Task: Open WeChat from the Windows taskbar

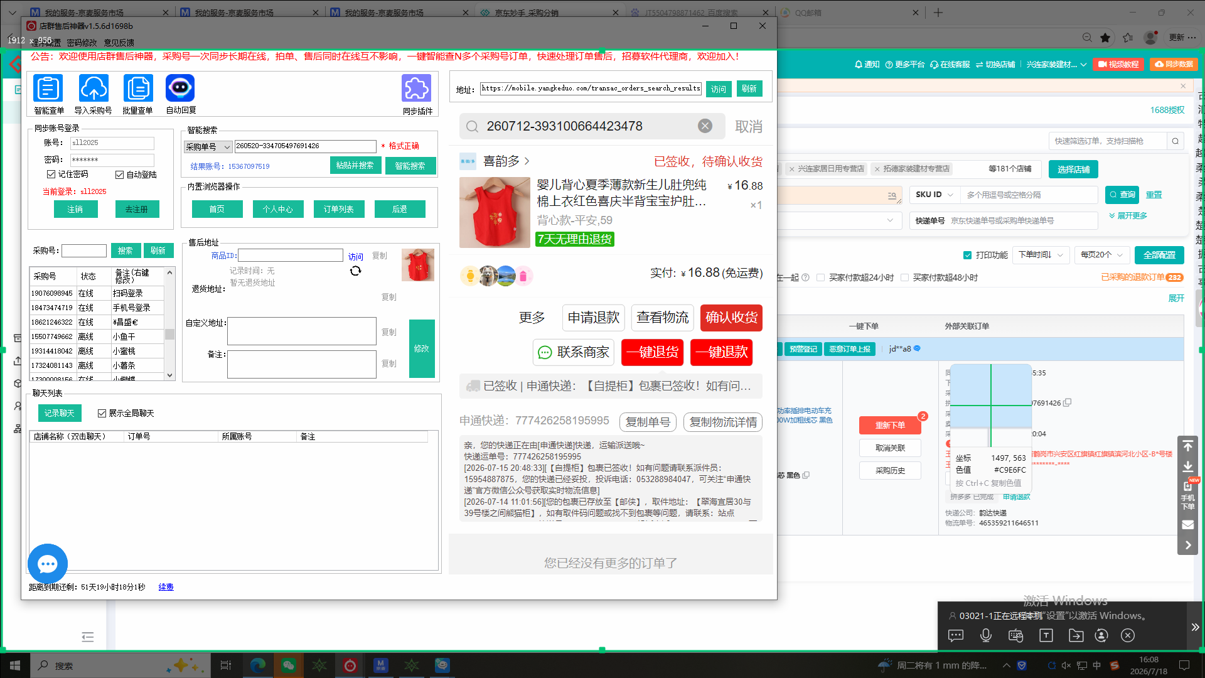Action: tap(289, 665)
